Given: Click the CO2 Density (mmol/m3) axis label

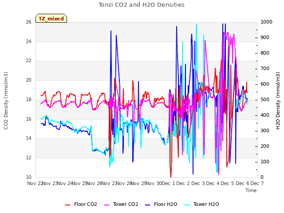Looking at the screenshot, I should 6,101.
